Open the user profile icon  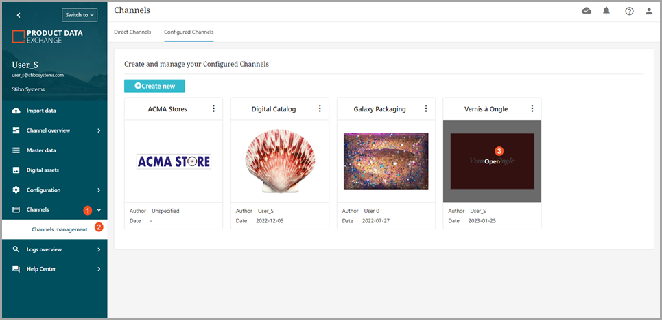[649, 11]
